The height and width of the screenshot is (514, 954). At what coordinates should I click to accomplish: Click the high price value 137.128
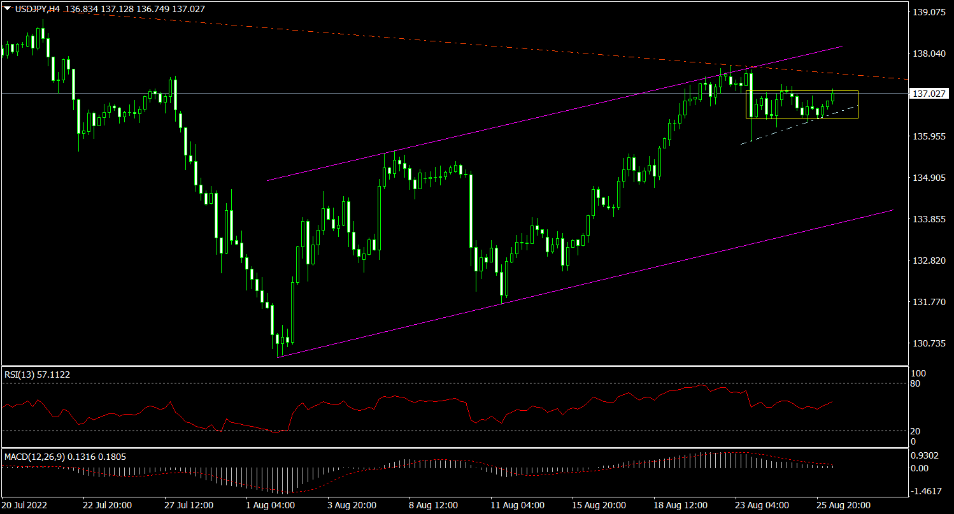coord(118,10)
